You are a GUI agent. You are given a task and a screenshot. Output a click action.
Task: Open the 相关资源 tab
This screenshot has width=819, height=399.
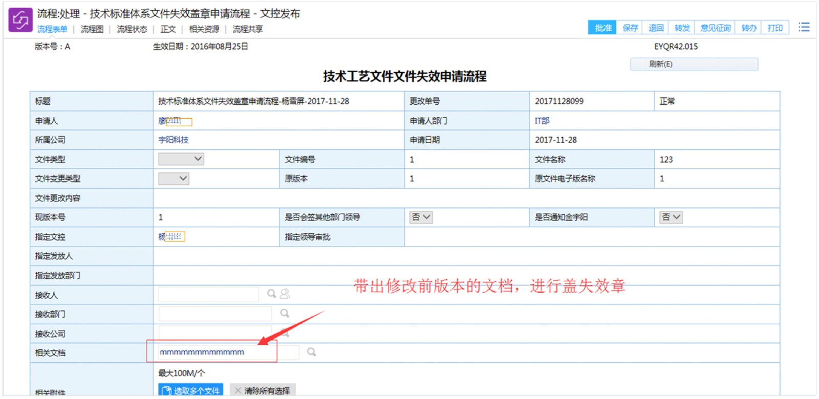pos(204,29)
